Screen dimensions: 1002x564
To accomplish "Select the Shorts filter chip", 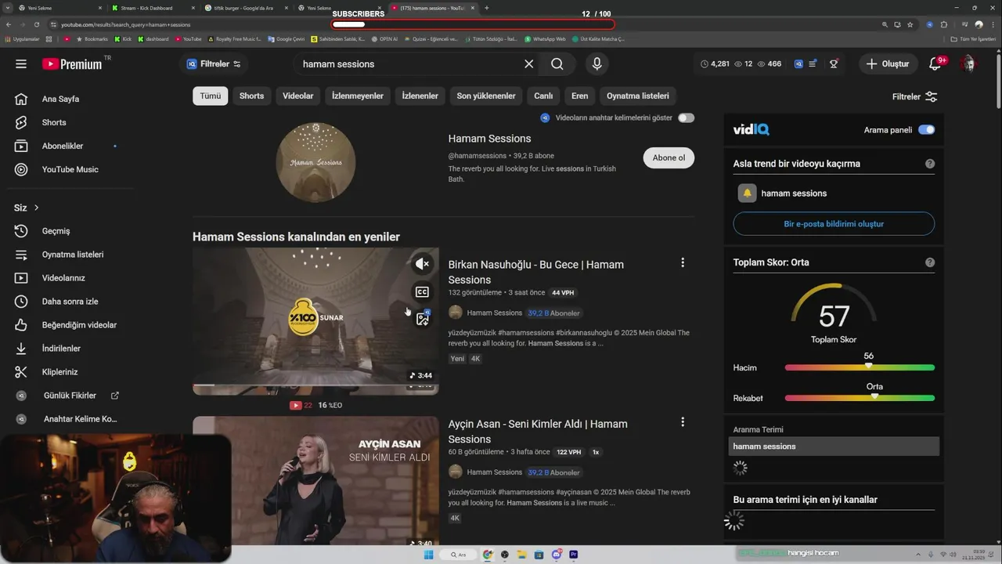I will (x=251, y=96).
